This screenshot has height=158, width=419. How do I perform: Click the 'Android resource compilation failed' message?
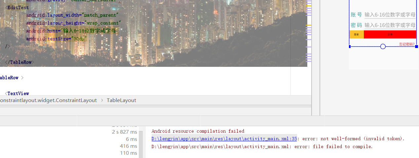pos(198,131)
